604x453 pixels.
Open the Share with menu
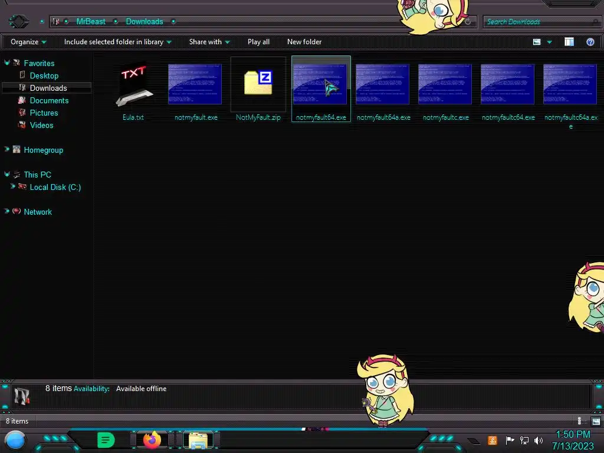pyautogui.click(x=209, y=42)
